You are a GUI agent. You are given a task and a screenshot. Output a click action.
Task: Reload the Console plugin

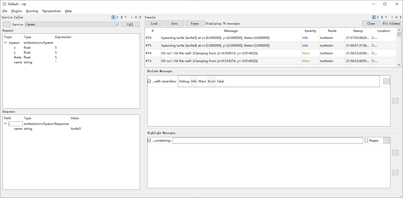[382, 17]
